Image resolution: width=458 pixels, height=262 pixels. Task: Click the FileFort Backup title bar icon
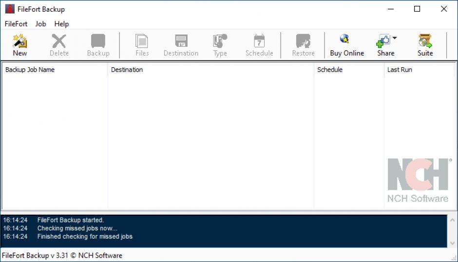(x=10, y=9)
